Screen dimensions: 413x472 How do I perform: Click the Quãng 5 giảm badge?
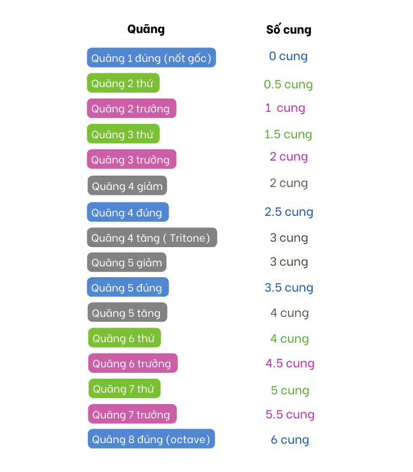pyautogui.click(x=127, y=262)
